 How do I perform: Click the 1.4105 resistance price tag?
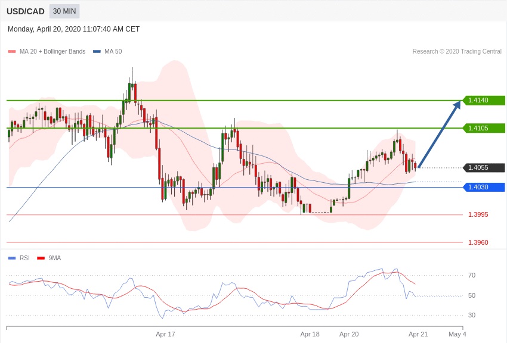tap(484, 128)
